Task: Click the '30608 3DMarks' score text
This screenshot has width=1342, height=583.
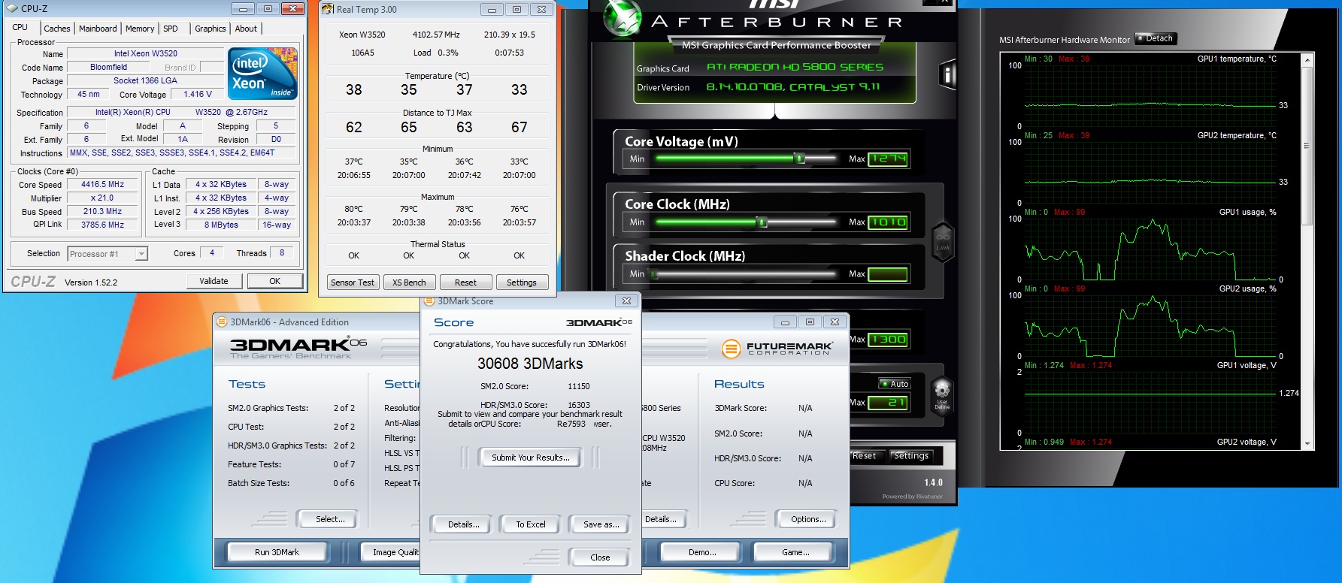Action: pyautogui.click(x=530, y=364)
